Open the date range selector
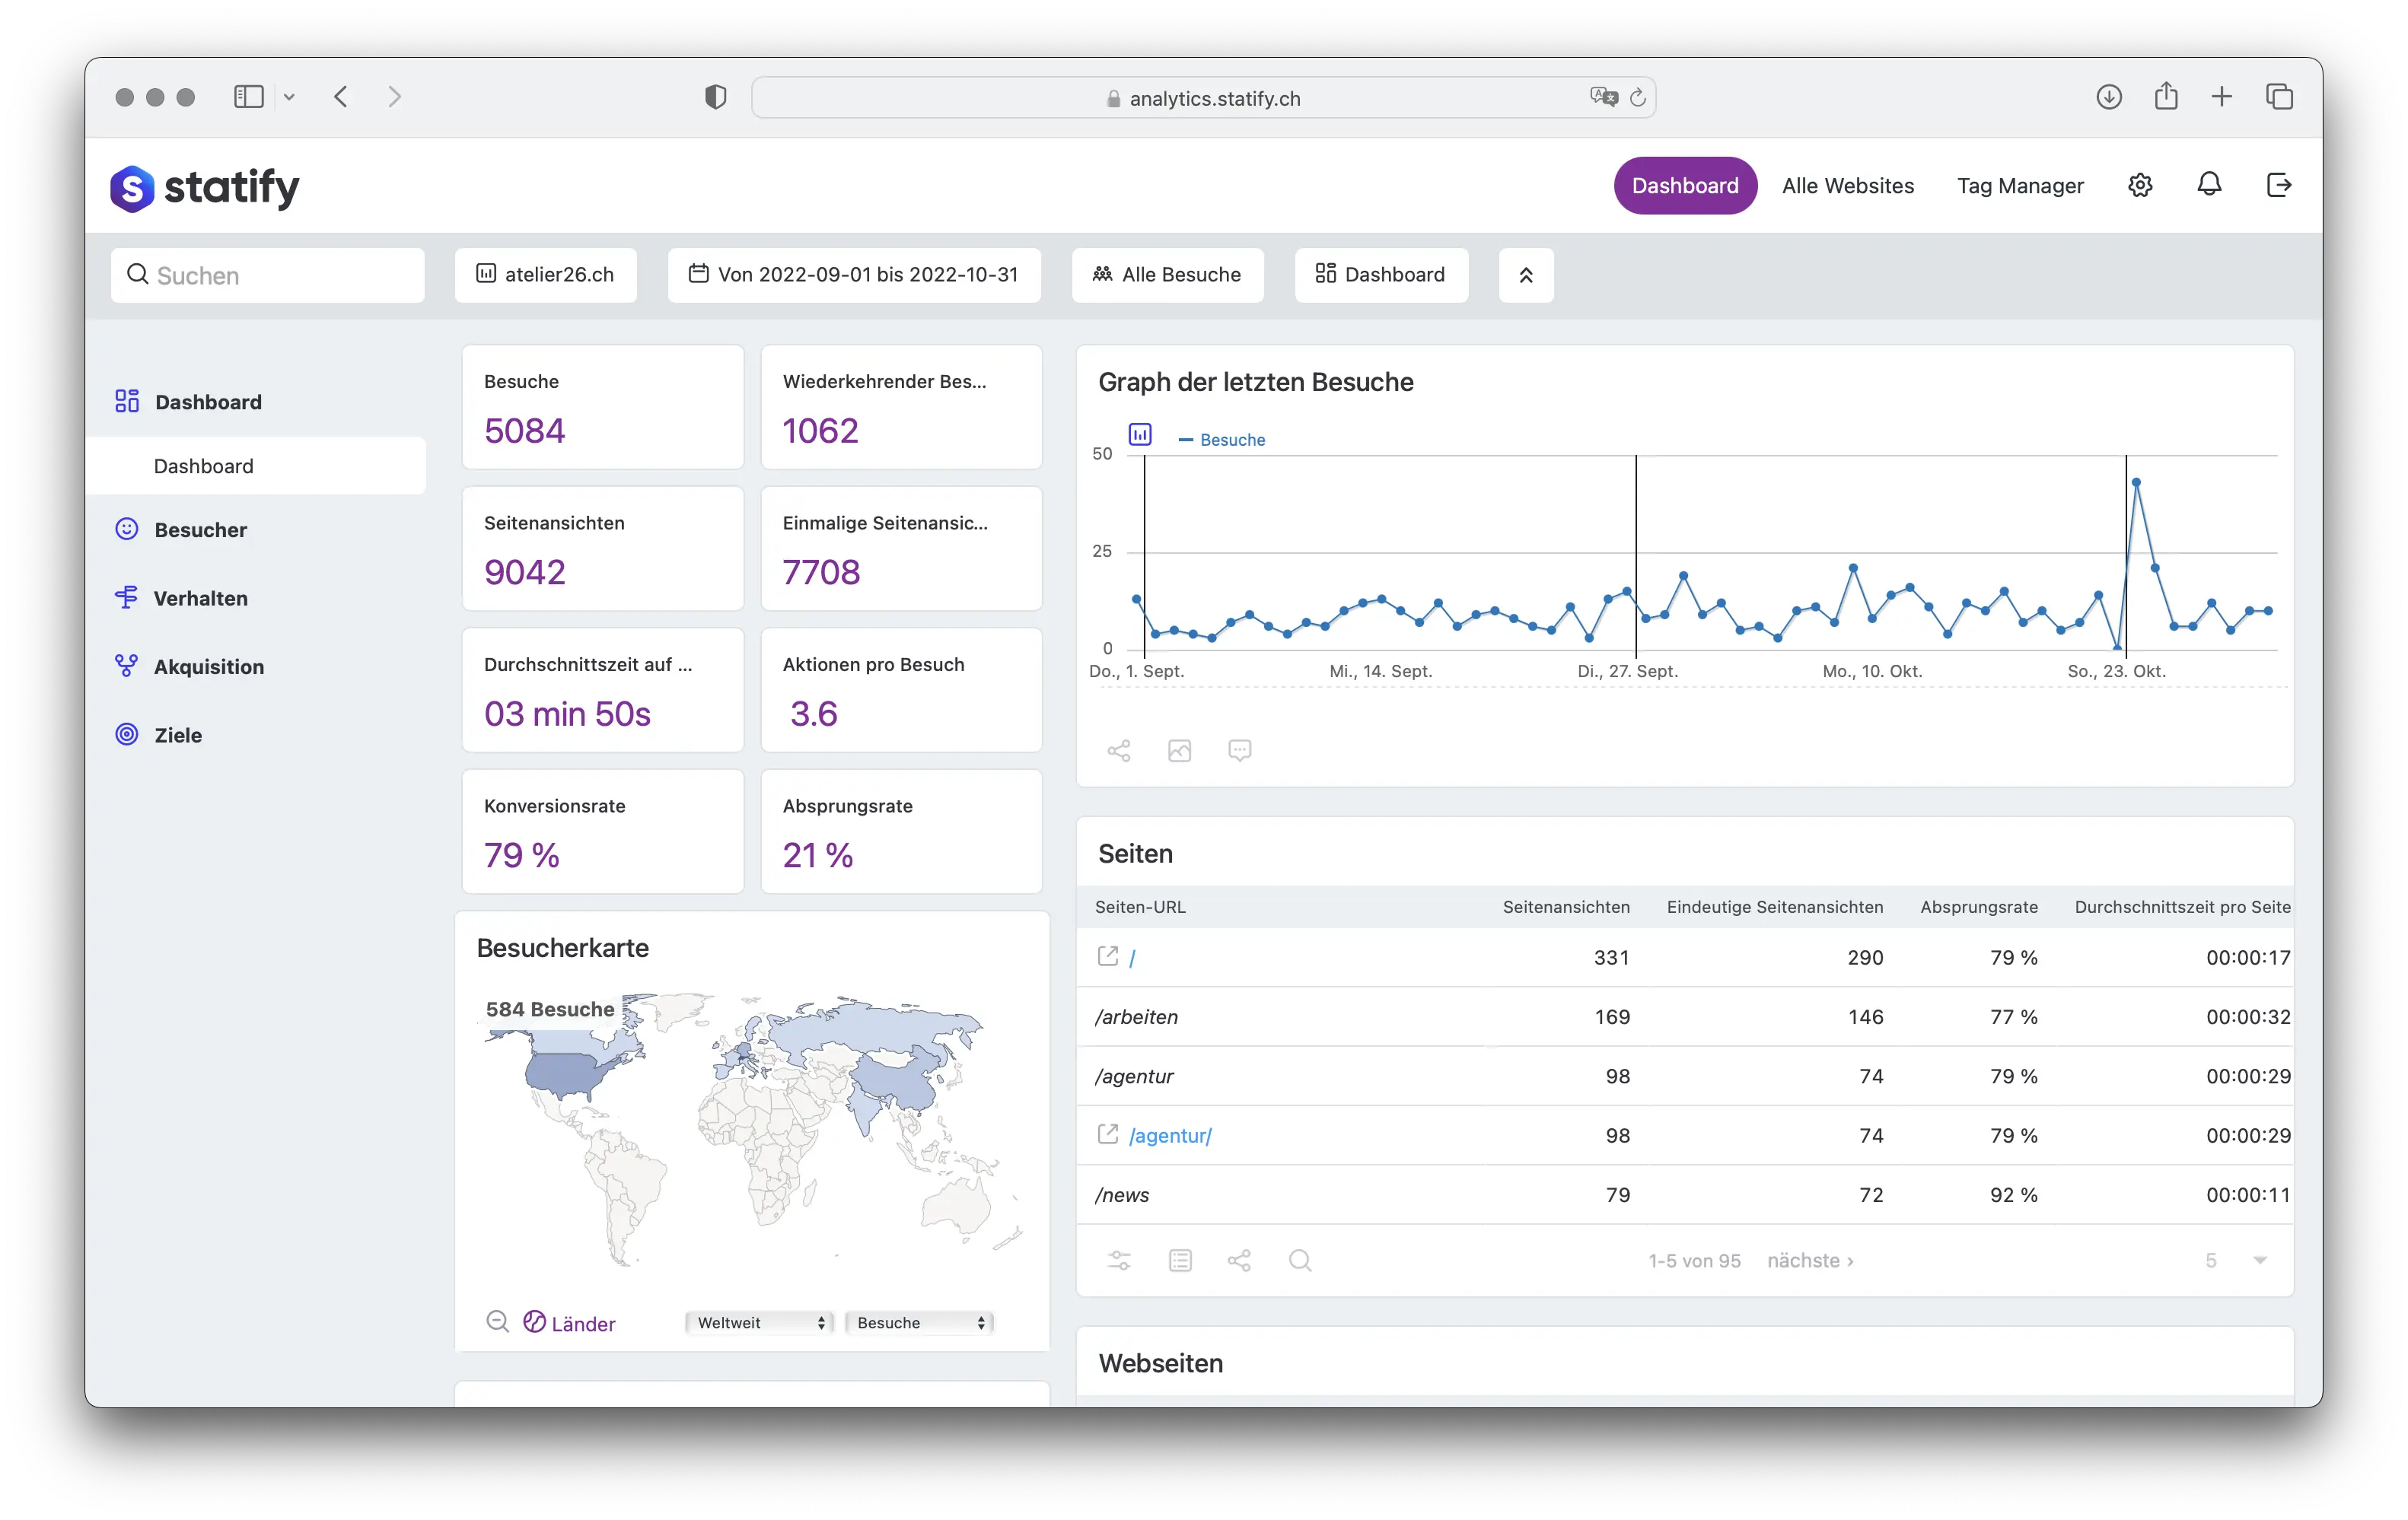Screen dimensions: 2408x1520 (x=854, y=275)
